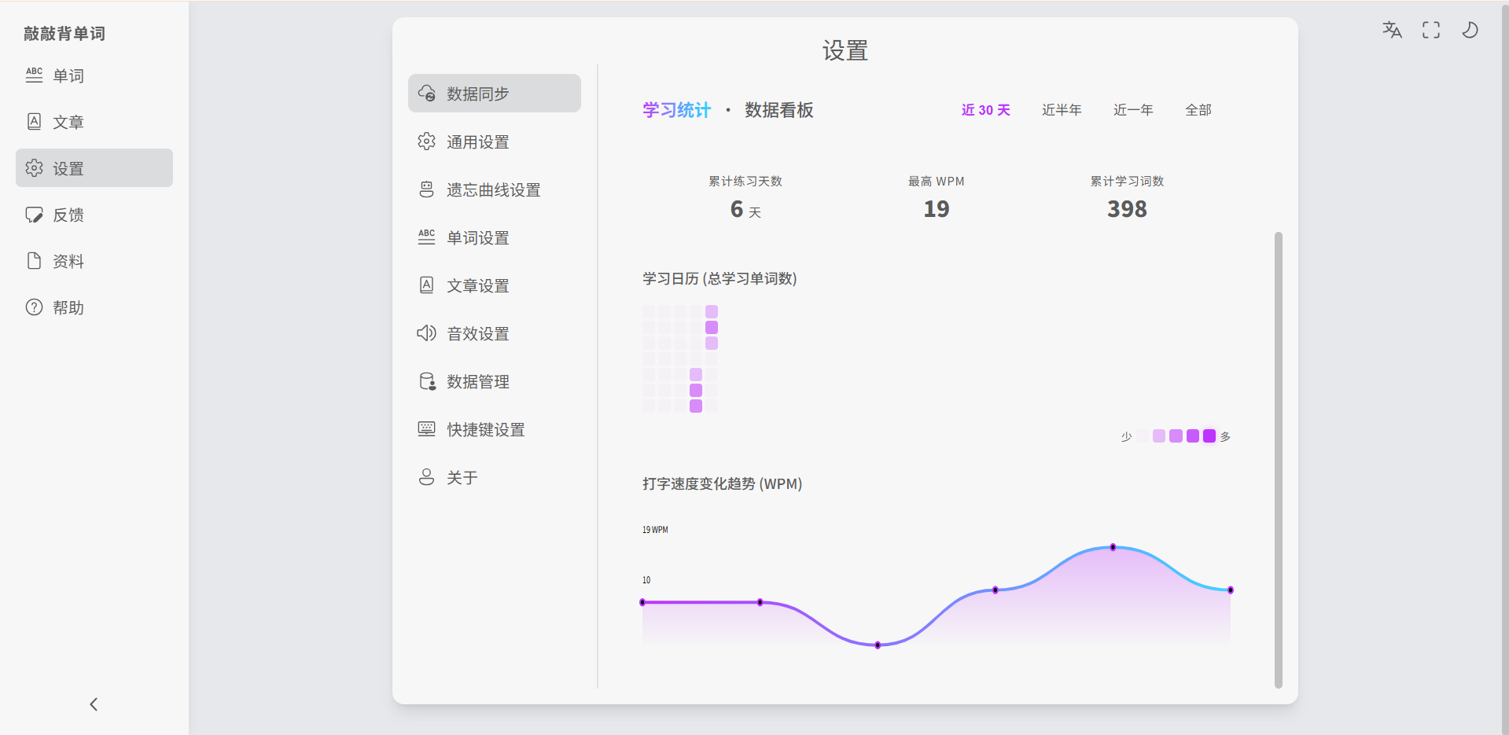Click the last data point on WPM chart
The image size is (1509, 735).
(1231, 590)
